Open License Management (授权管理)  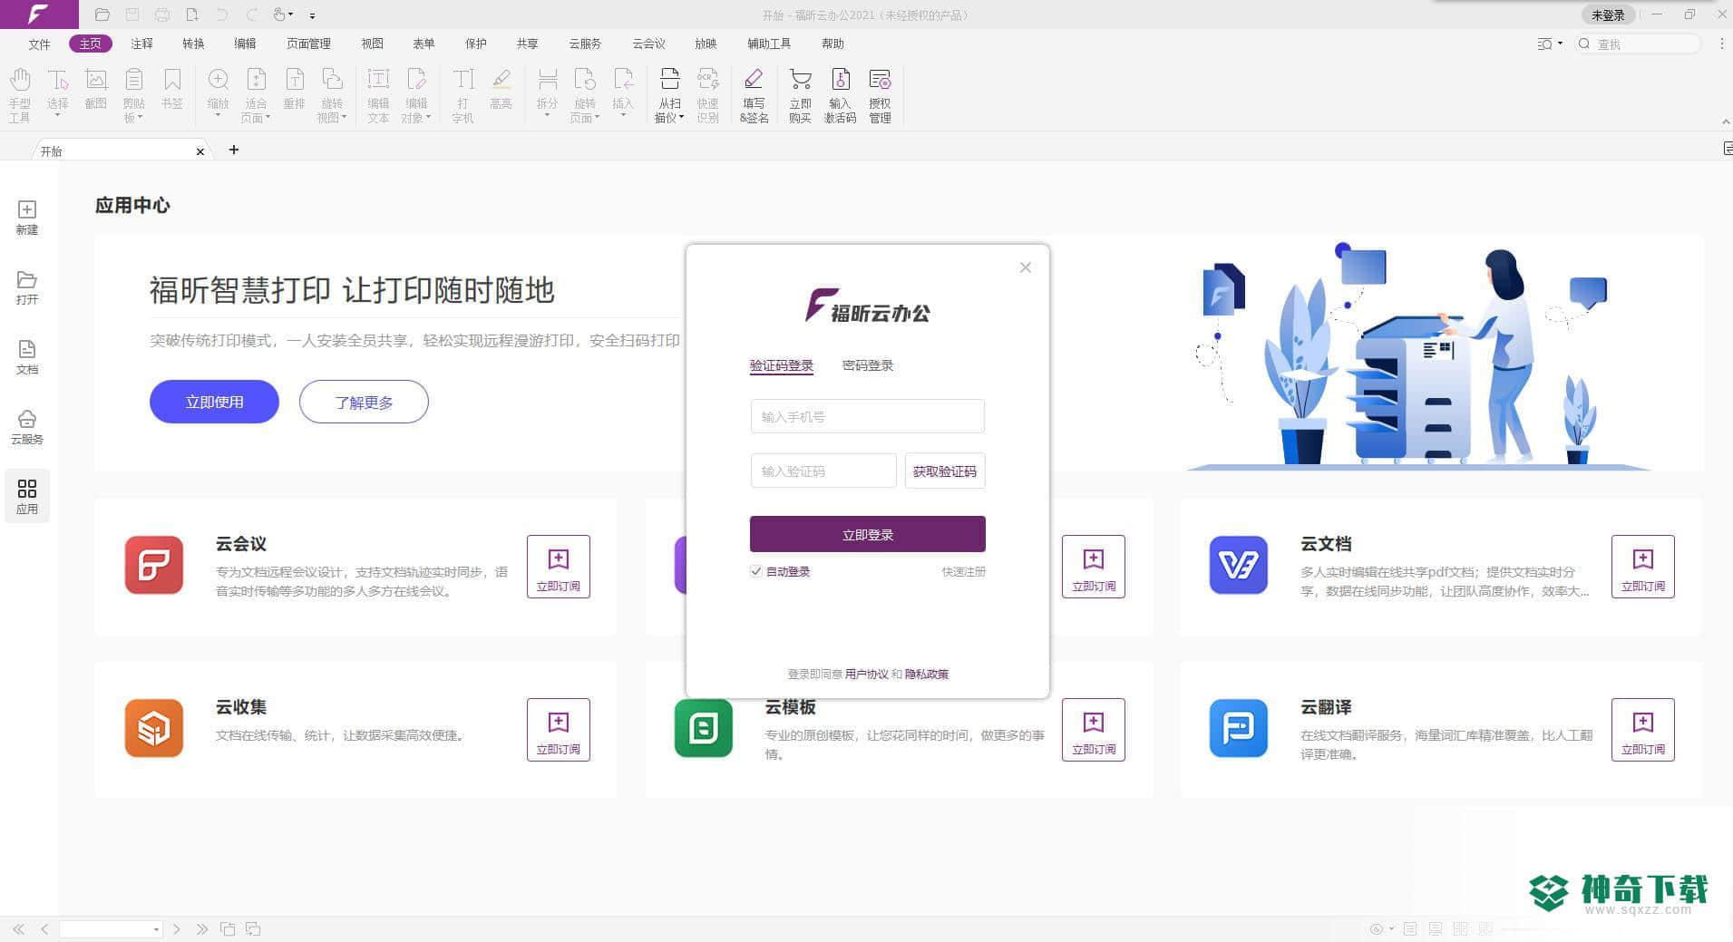pos(880,94)
